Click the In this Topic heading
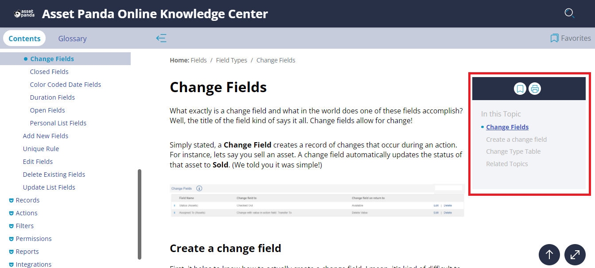The image size is (595, 268). (x=501, y=114)
